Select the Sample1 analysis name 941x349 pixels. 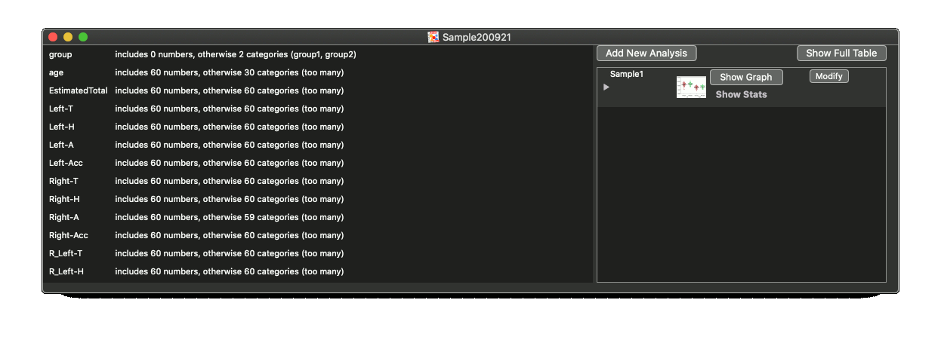coord(627,74)
